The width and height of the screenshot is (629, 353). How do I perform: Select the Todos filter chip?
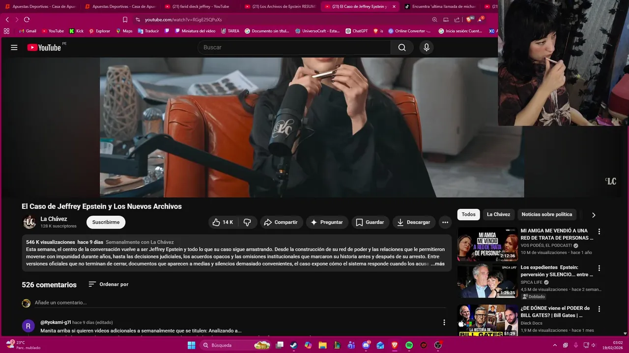[x=469, y=214]
